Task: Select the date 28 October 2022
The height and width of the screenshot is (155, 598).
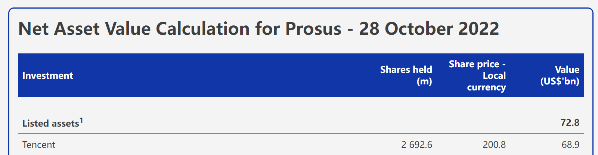Action: [x=429, y=29]
